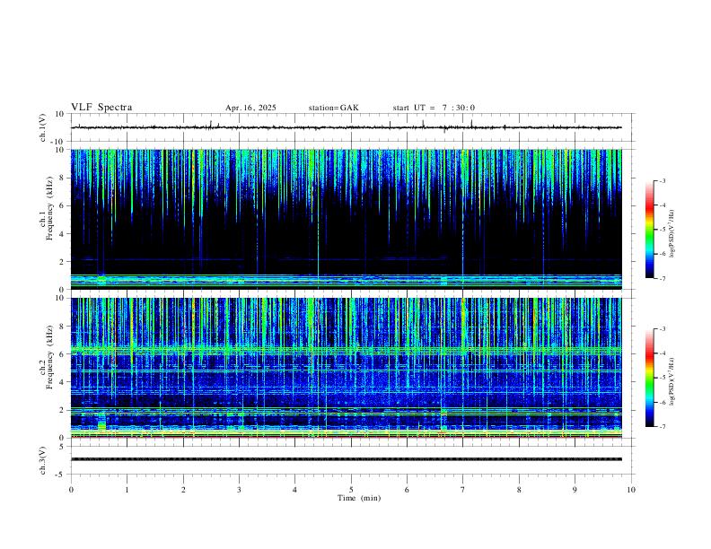Screen dimensions: 711x549
Task: Click the 'Time (min)' axis label
Action: click(x=359, y=498)
